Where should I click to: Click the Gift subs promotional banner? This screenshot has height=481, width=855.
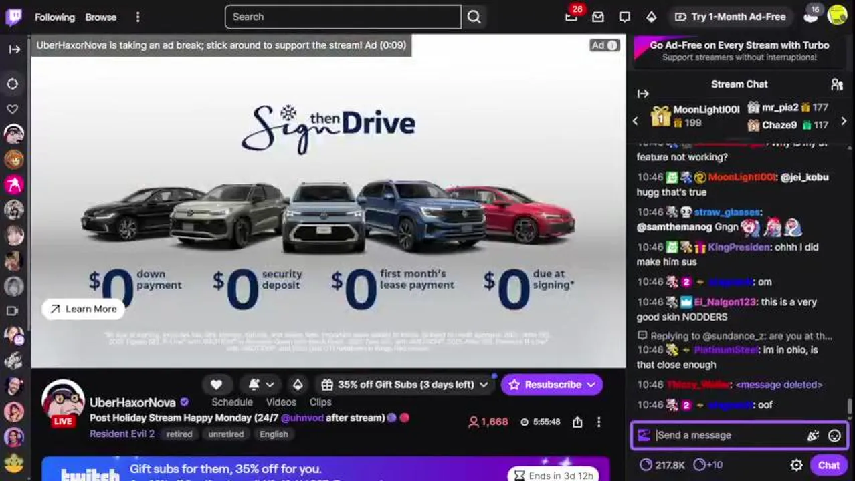point(326,468)
